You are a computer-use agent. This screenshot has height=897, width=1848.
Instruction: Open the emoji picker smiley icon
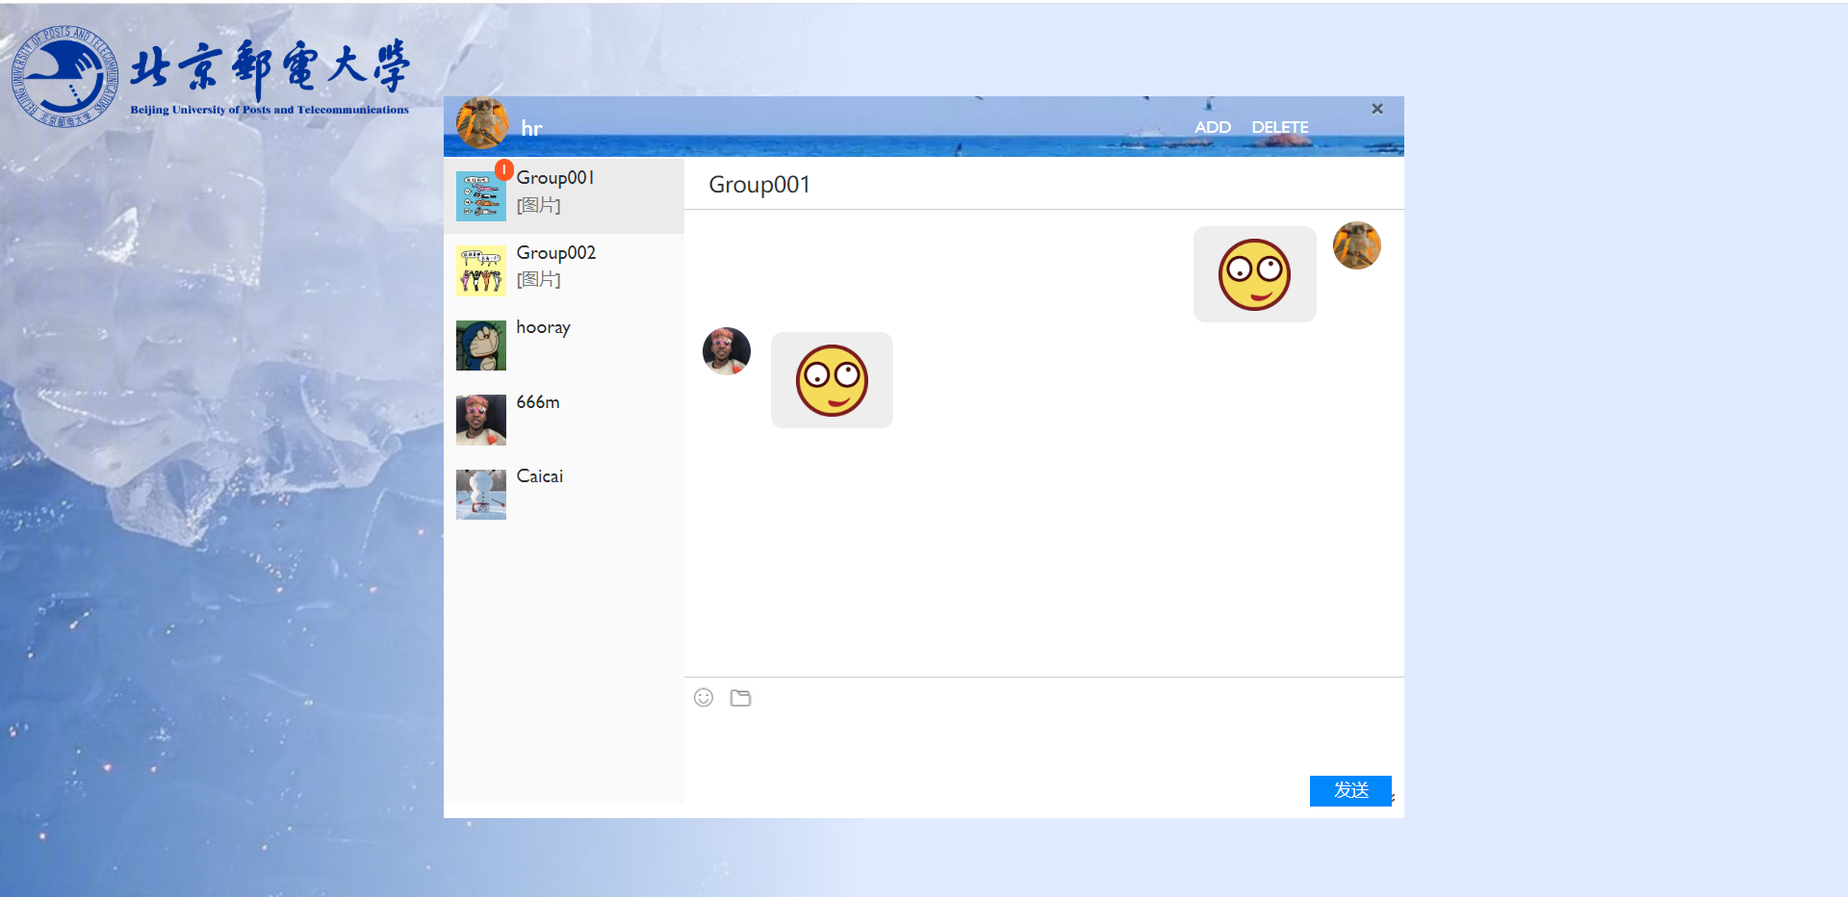tap(704, 698)
